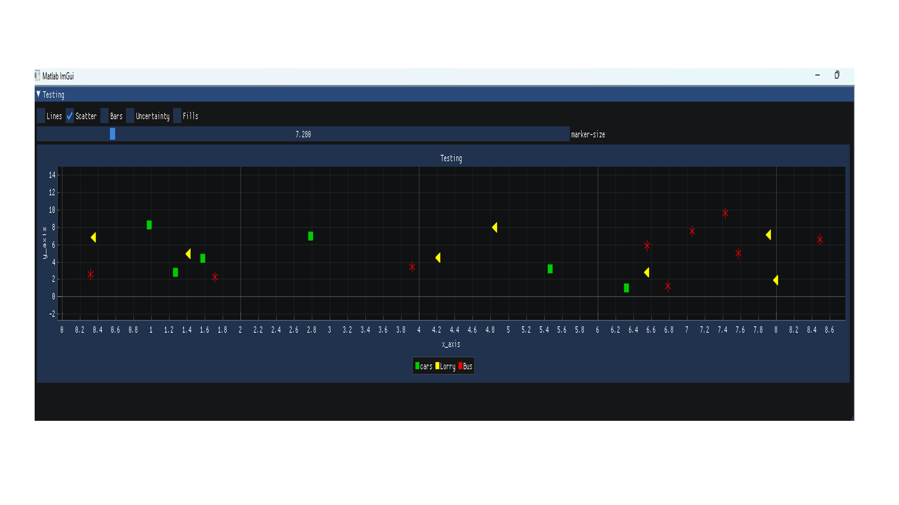The height and width of the screenshot is (505, 899).
Task: Disable the Scatter checkbox
Action: coord(69,116)
